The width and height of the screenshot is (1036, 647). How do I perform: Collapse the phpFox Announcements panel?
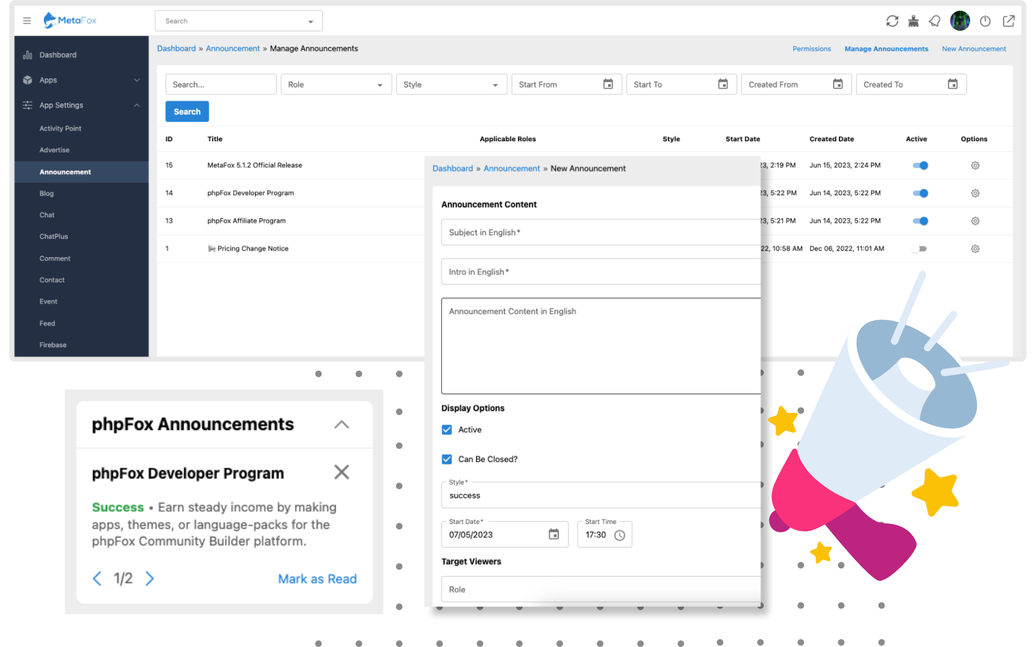[x=342, y=425]
